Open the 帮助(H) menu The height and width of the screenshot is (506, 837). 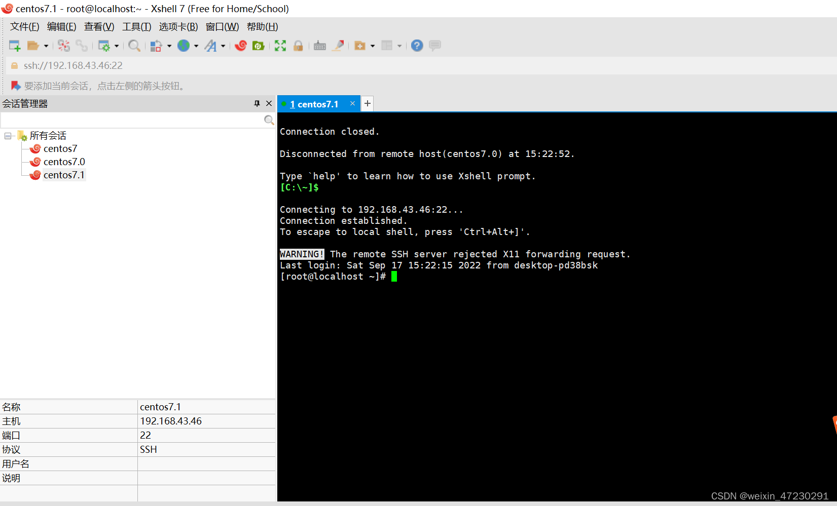(x=263, y=27)
